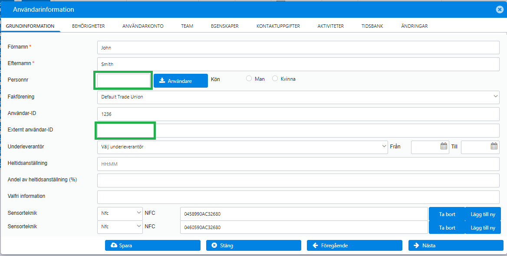
Task: Click the Från date input field
Action: click(x=429, y=147)
